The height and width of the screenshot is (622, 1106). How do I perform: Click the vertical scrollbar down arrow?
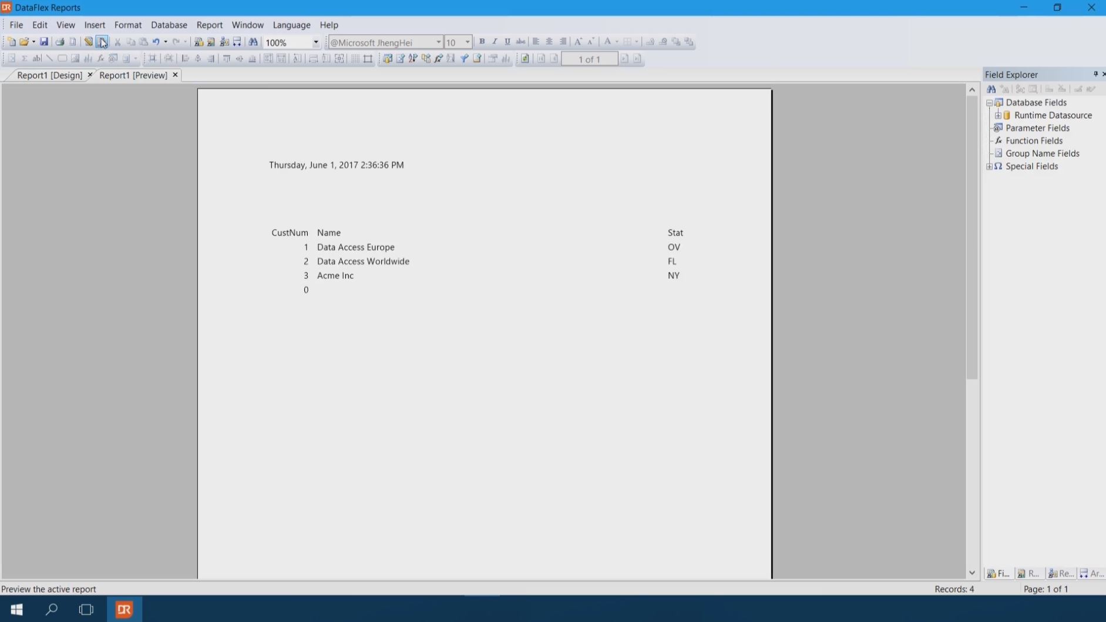click(x=972, y=573)
